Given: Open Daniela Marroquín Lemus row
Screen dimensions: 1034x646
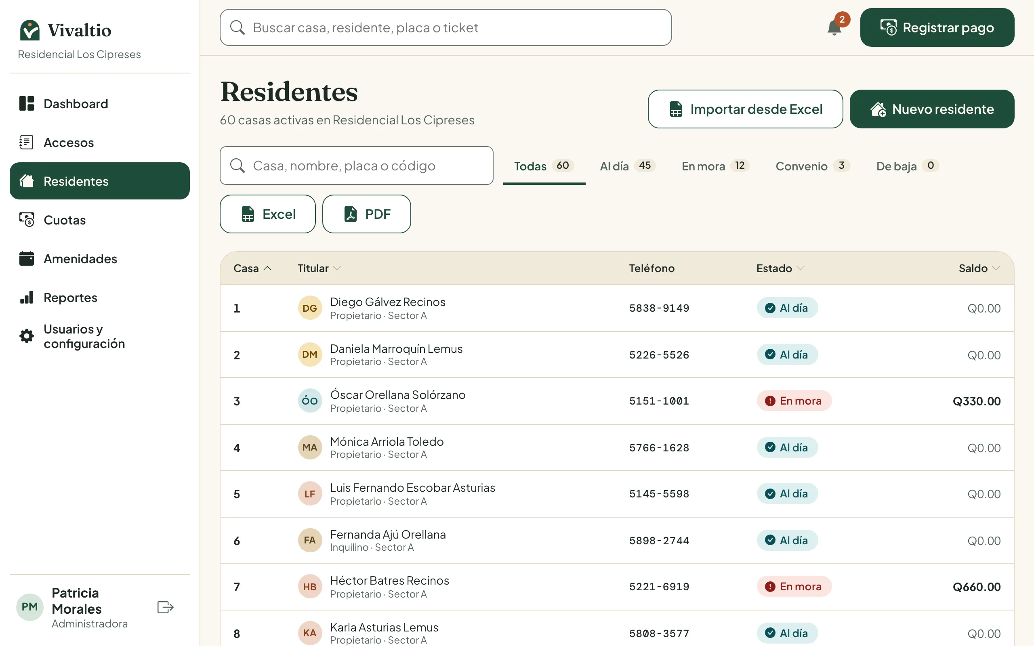Looking at the screenshot, I should 617,354.
